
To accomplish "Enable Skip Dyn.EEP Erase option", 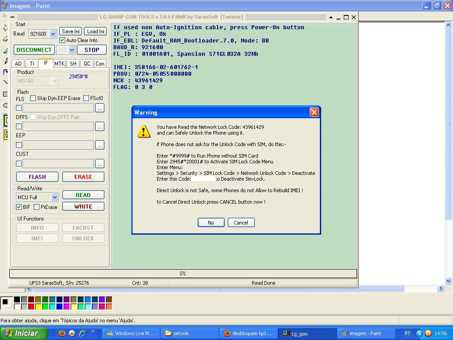I will 33,98.
